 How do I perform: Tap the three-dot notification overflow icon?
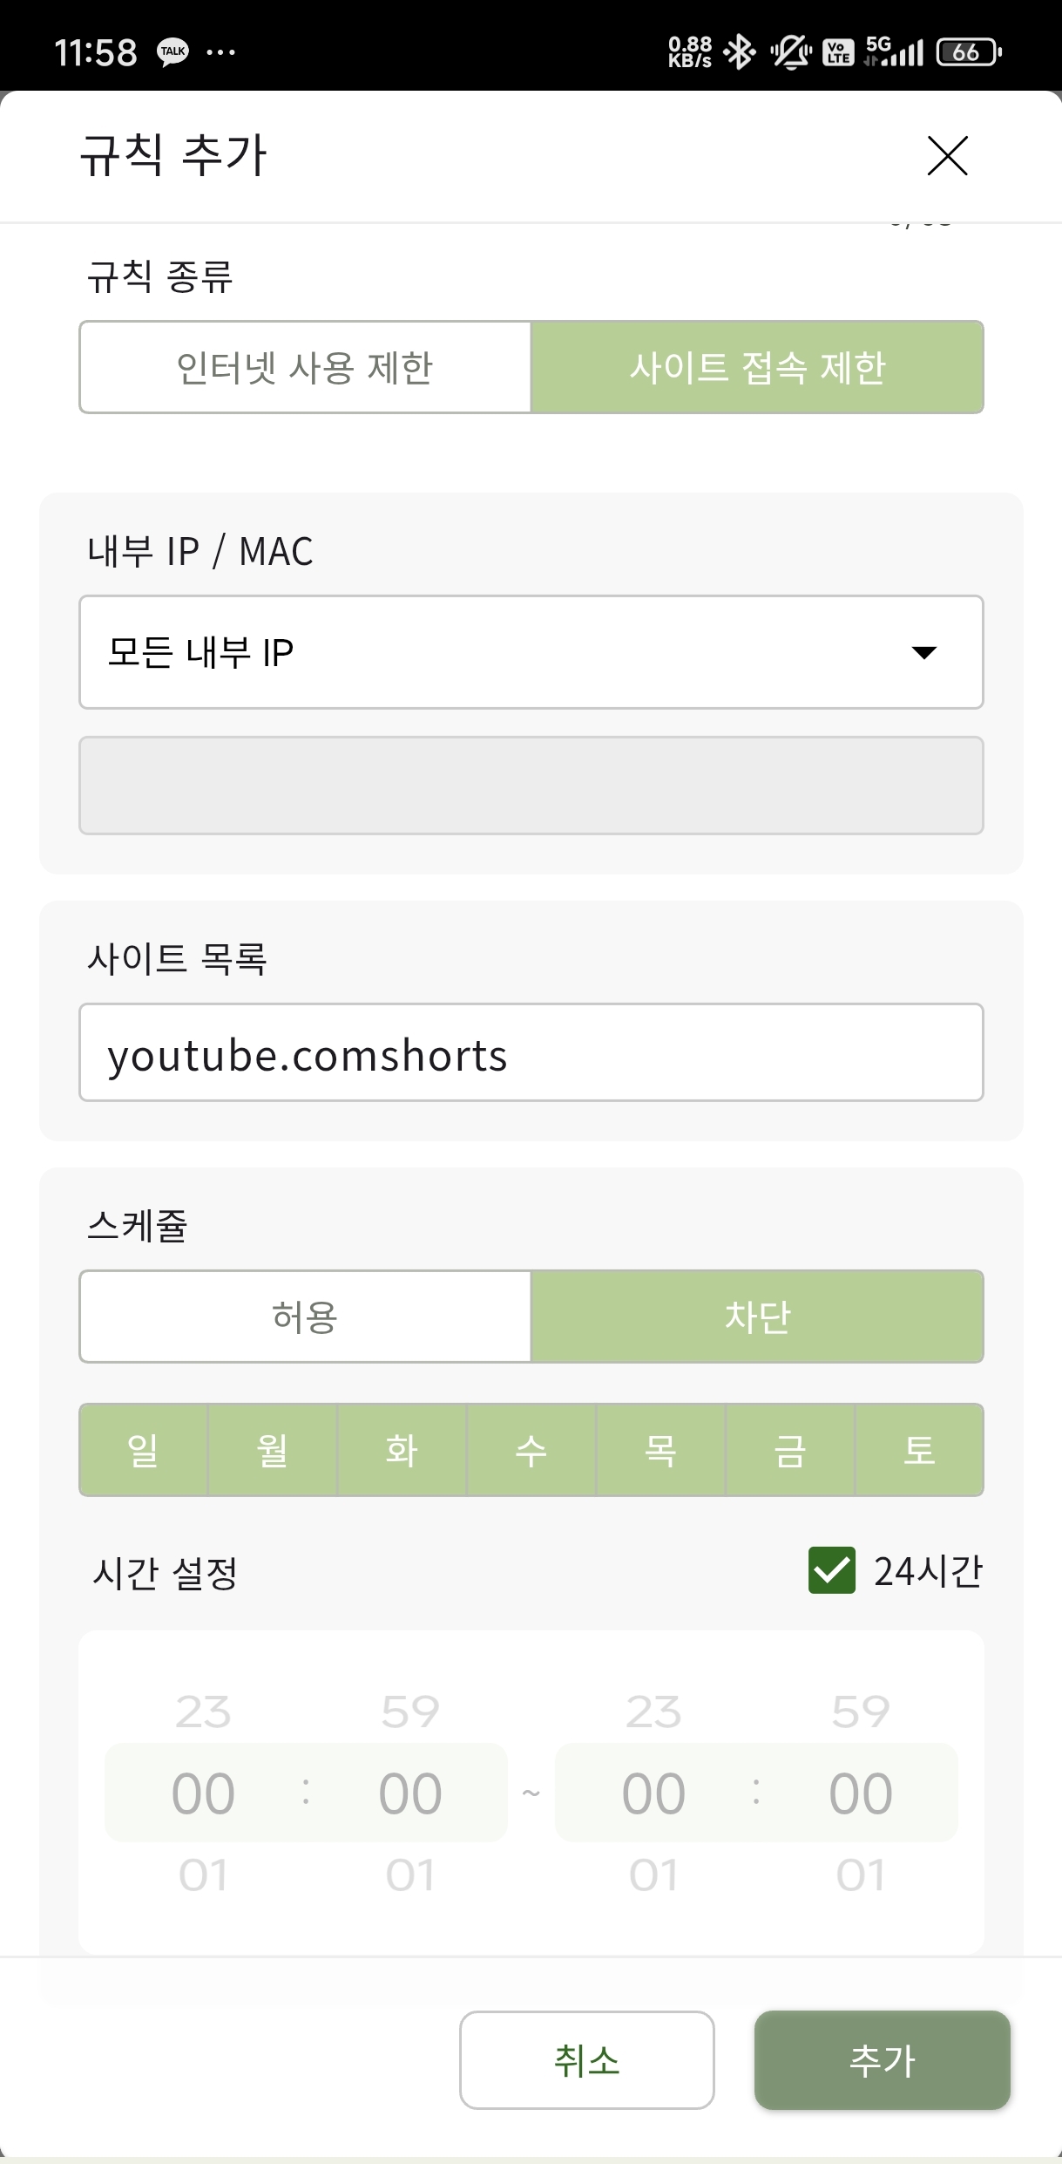point(220,52)
